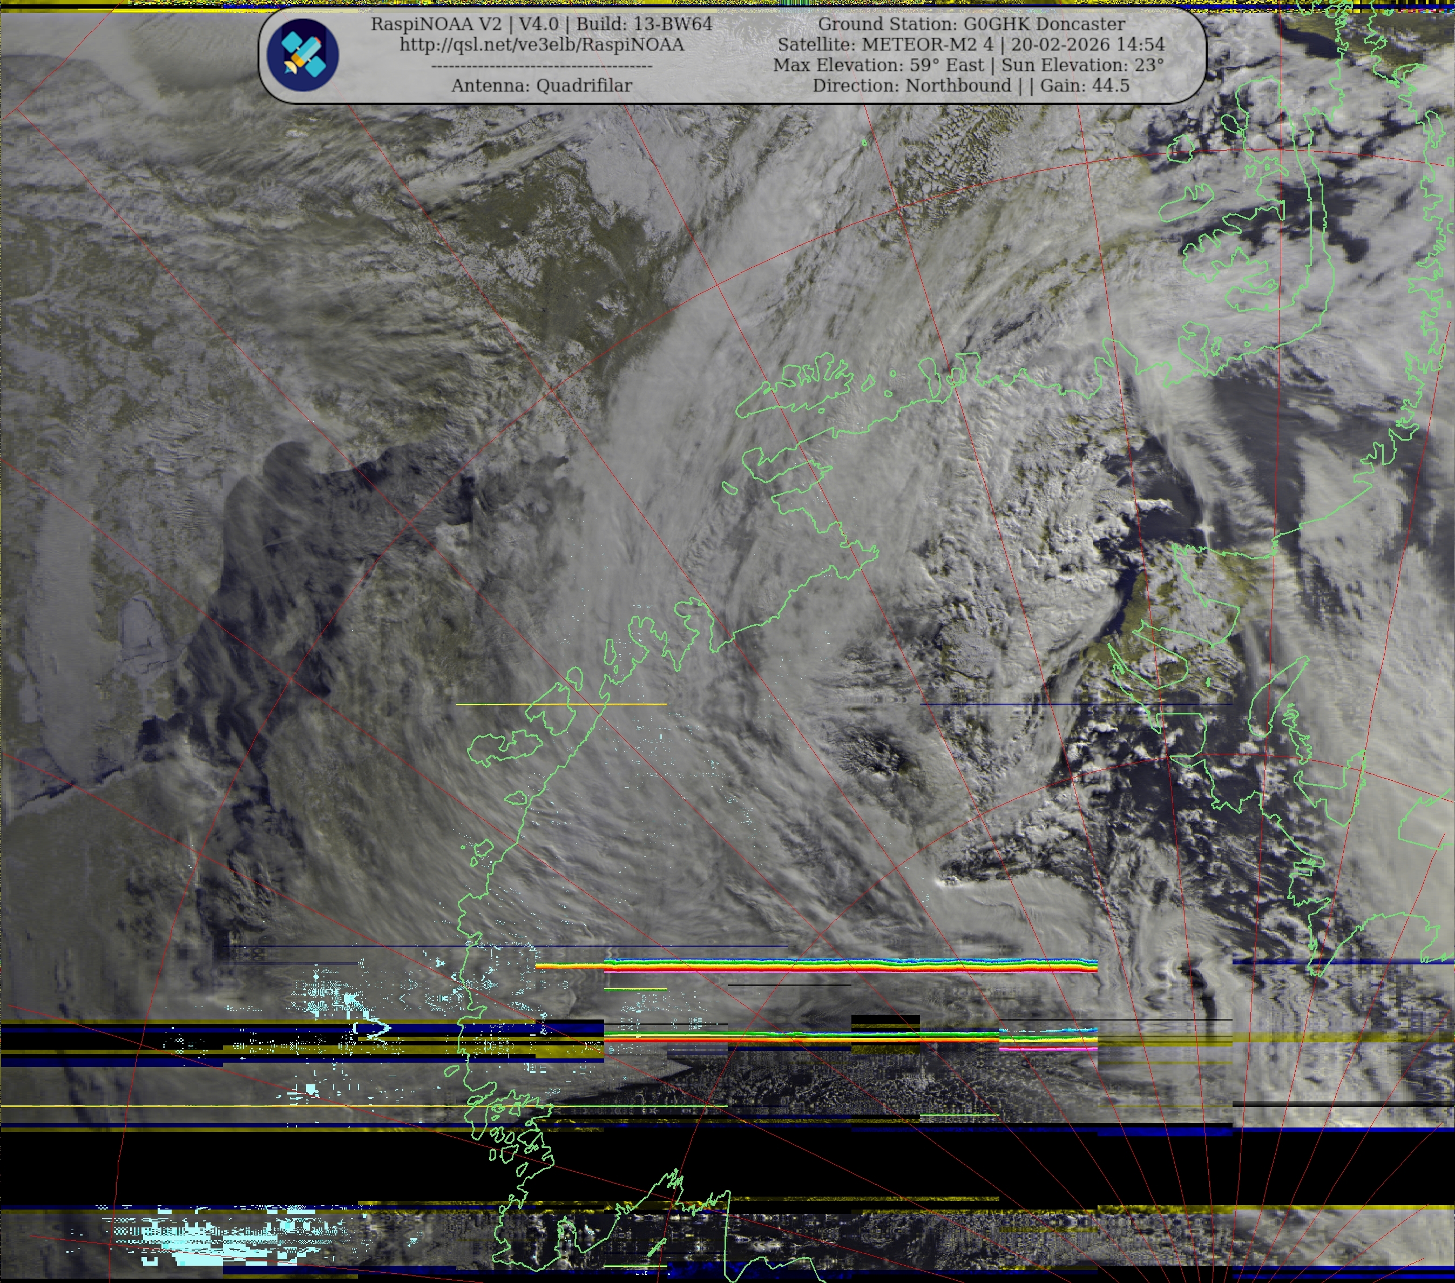Click the thin blue horizontal line at right-center
Screen dimensions: 1455x1283
coord(1075,704)
